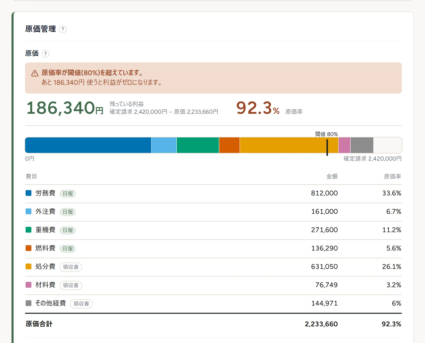Open the help icon beside 原価管理
Image resolution: width=425 pixels, height=343 pixels.
tap(63, 29)
